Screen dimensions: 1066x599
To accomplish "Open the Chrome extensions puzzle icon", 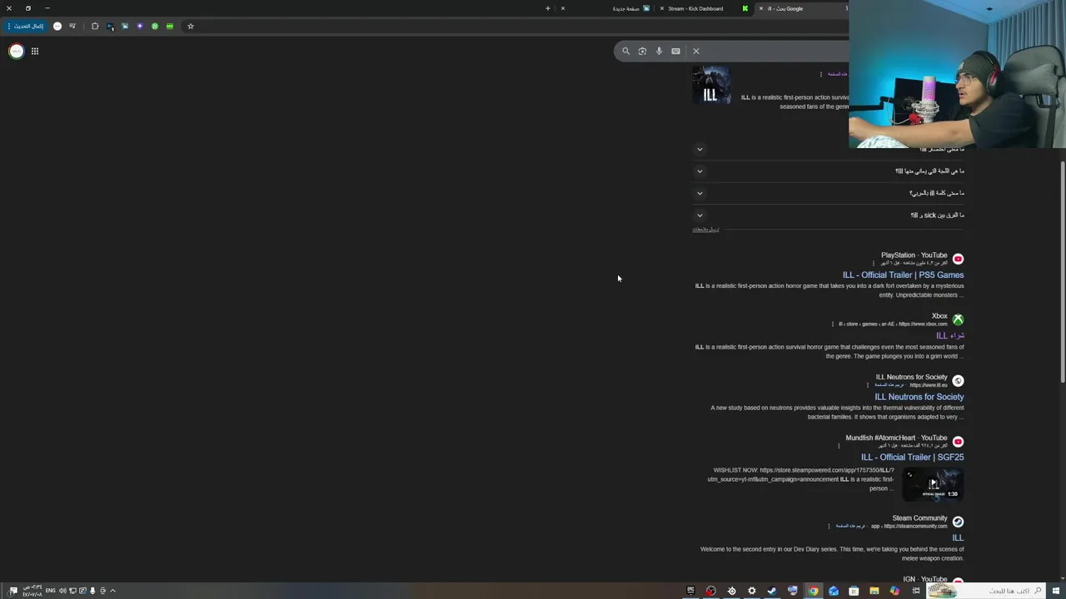I will [x=95, y=26].
